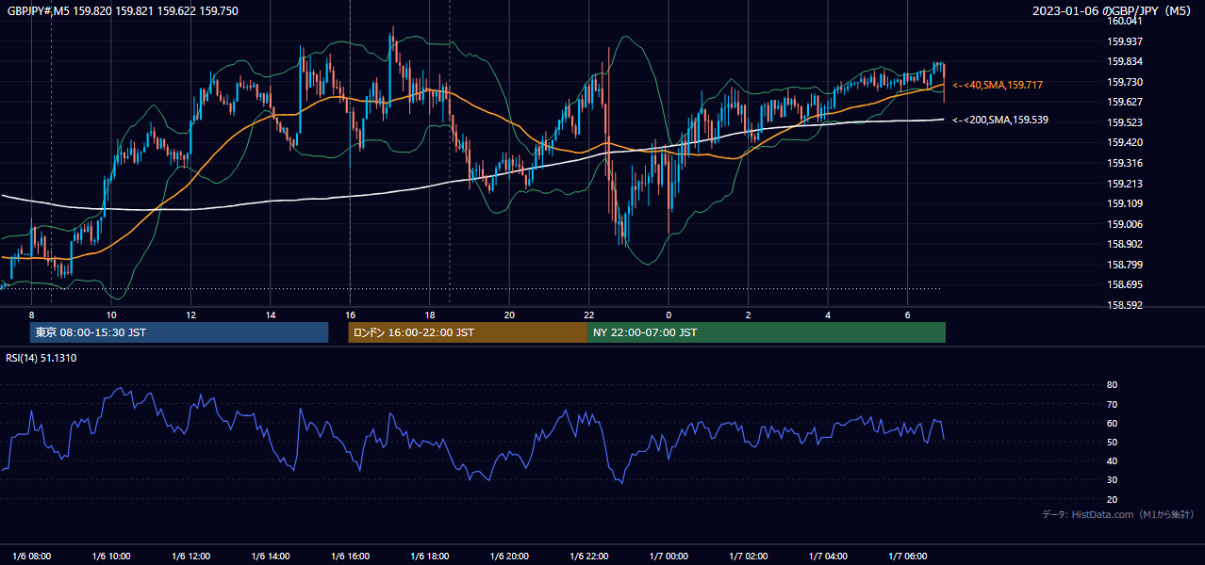
Task: Click price axis value 159.834
Action: click(x=1126, y=61)
